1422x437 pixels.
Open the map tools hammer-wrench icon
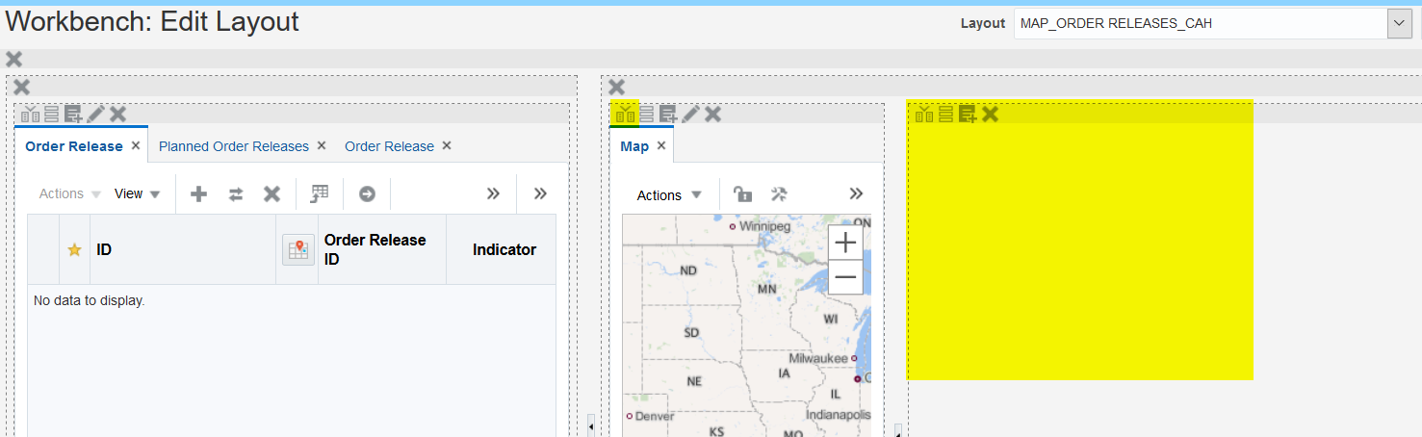pos(779,194)
